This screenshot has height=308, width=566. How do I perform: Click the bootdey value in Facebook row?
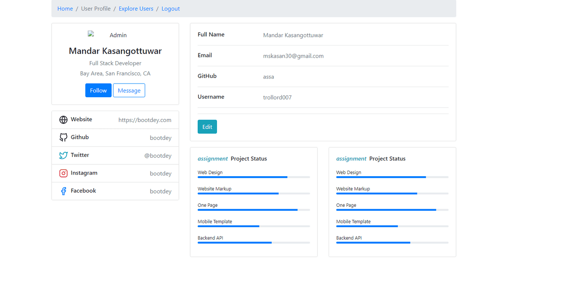tap(160, 191)
